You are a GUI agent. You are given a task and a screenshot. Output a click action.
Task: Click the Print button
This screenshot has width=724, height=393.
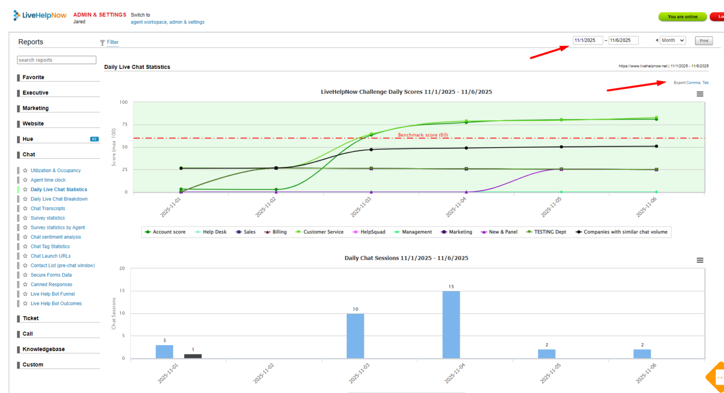point(703,41)
